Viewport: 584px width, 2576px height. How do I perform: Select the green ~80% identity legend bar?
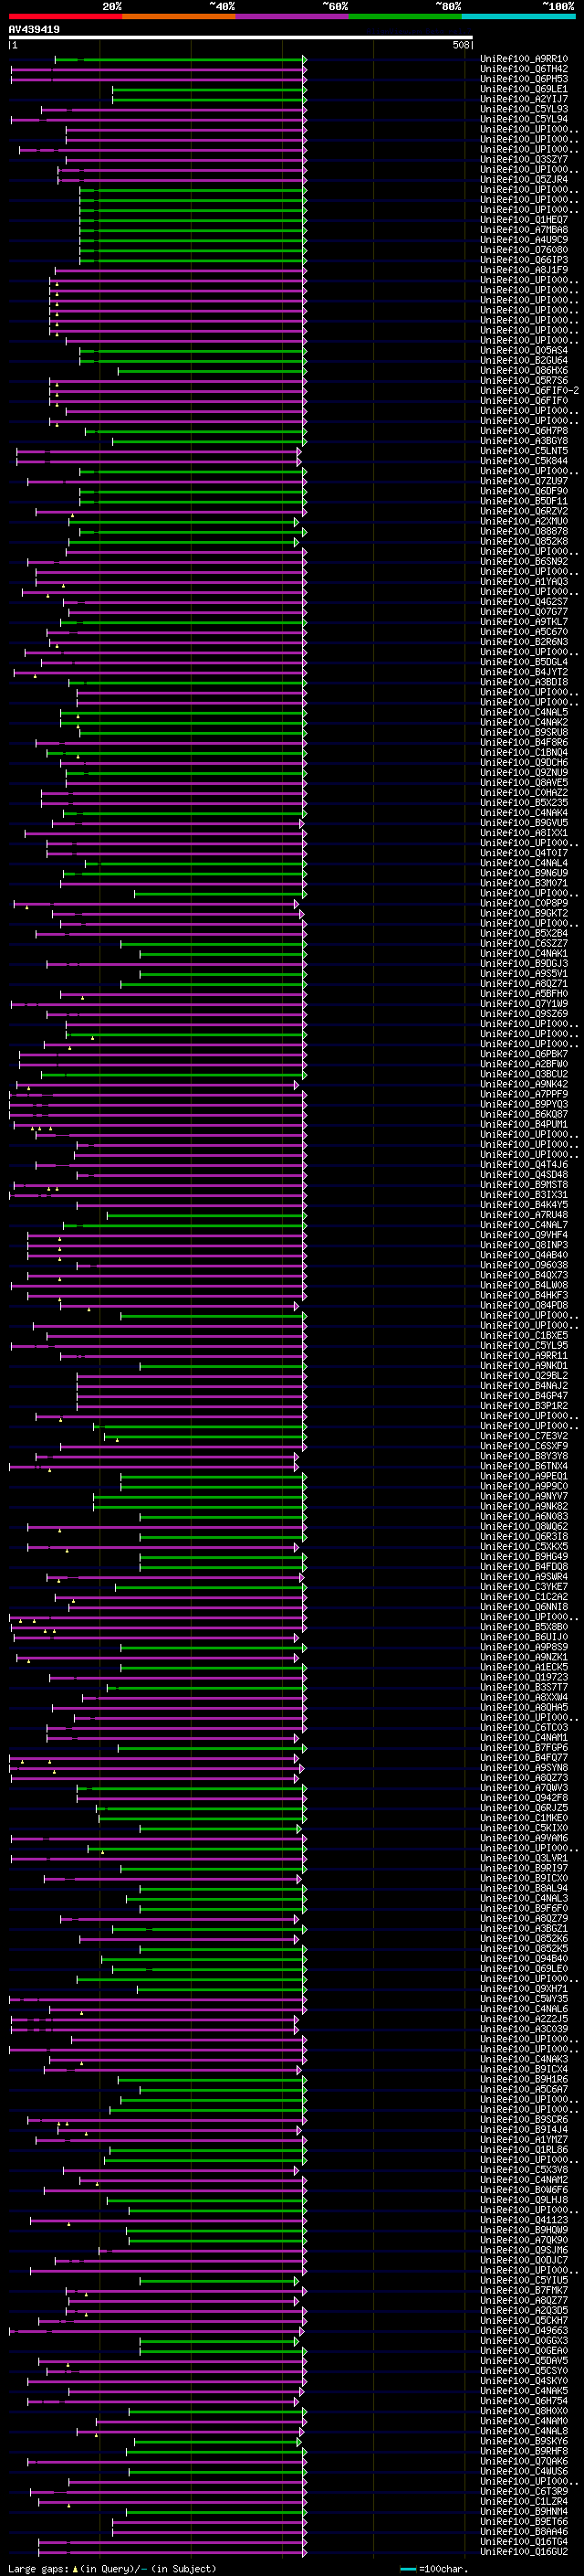click(405, 16)
